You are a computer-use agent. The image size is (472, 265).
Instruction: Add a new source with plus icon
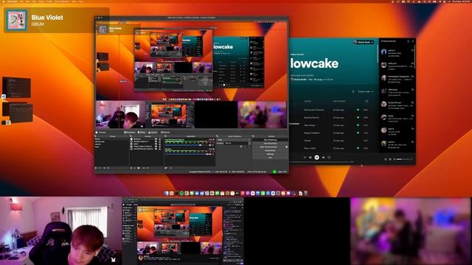[131, 168]
